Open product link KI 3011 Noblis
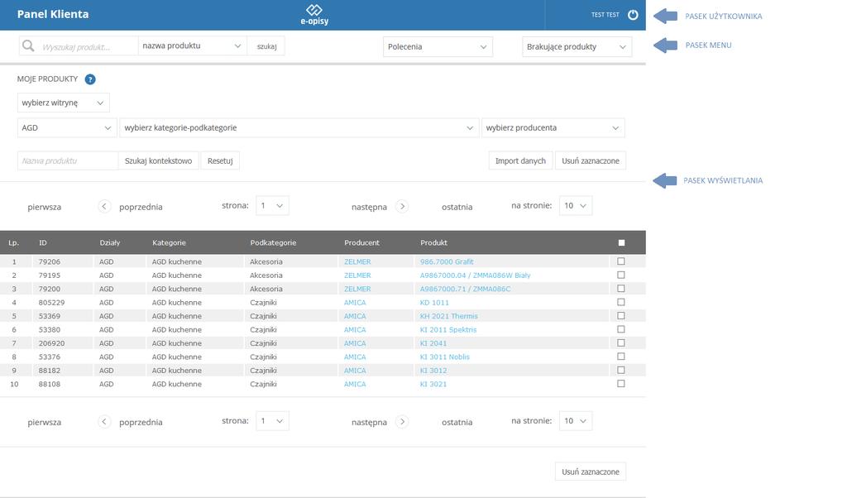Image resolution: width=847 pixels, height=498 pixels. point(444,357)
